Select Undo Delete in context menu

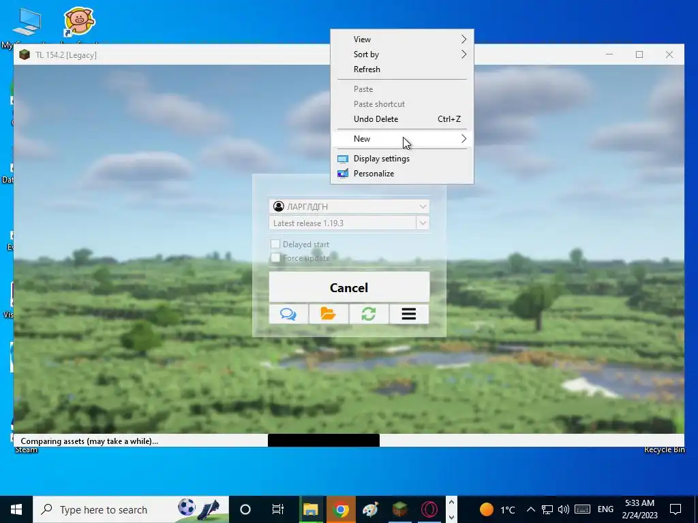(x=402, y=118)
